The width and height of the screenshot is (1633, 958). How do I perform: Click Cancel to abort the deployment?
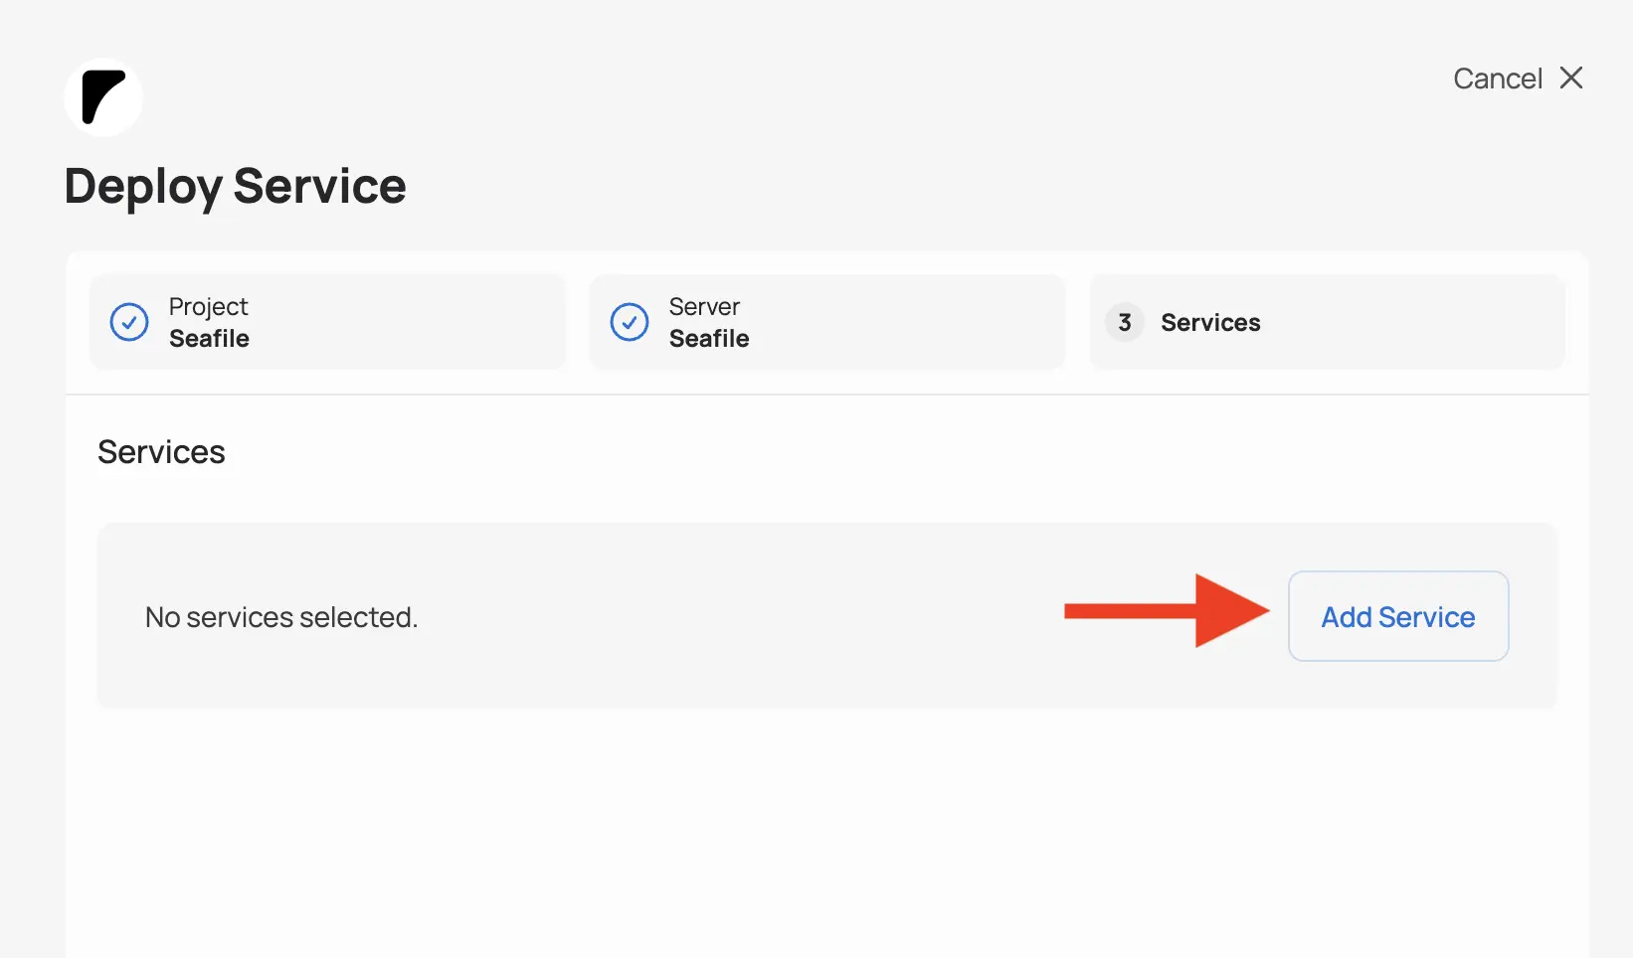(x=1498, y=78)
